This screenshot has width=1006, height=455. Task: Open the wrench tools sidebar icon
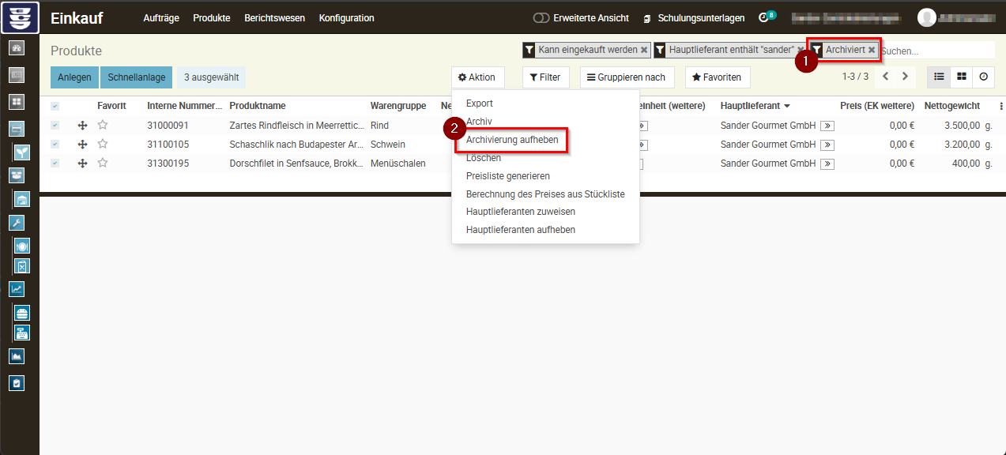[x=17, y=223]
